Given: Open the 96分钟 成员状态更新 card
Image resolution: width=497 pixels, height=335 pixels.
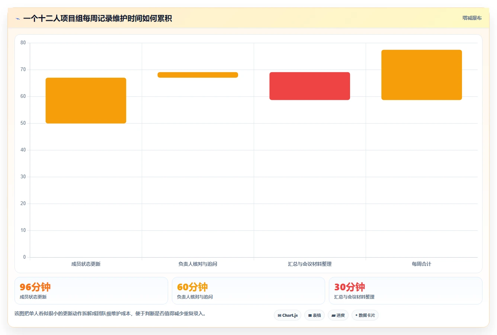Looking at the screenshot, I should pos(91,291).
